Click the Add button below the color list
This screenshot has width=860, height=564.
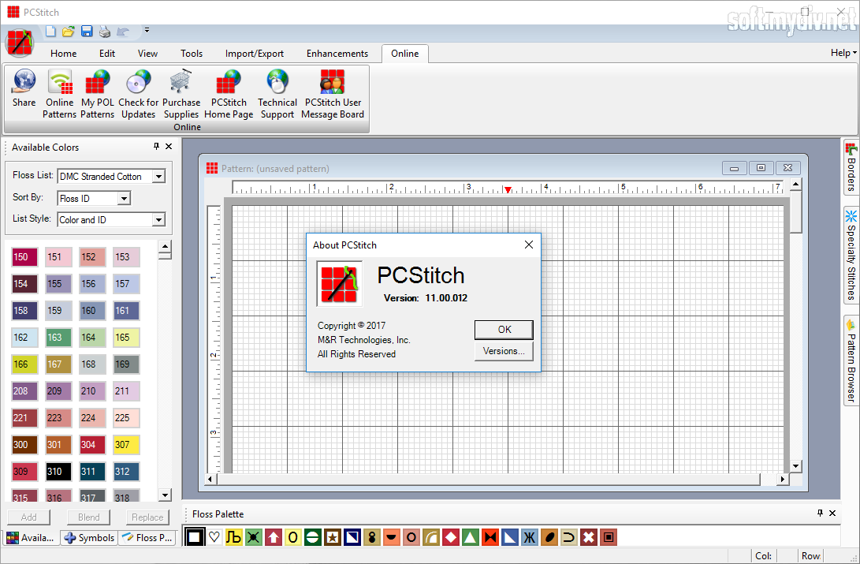tap(28, 517)
